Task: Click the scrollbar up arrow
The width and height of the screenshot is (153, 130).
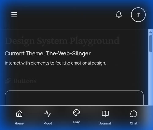Action: pos(151,32)
